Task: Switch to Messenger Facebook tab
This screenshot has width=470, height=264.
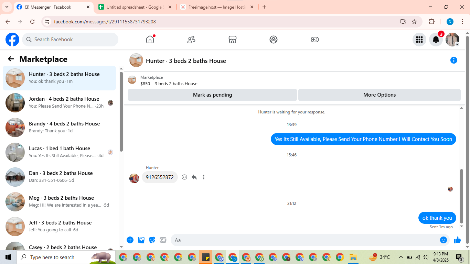Action: (53, 7)
